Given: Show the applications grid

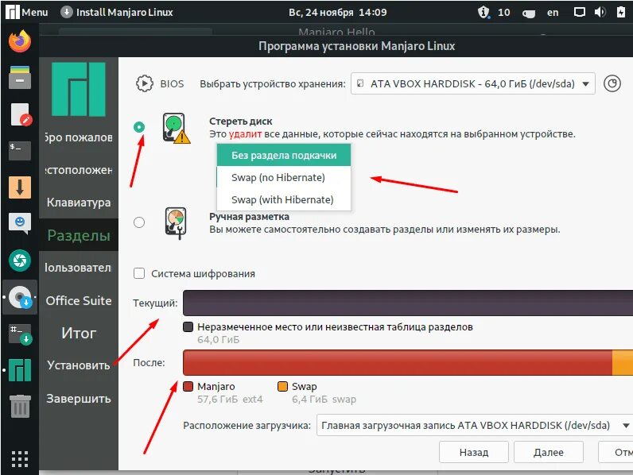Looking at the screenshot, I should point(20,459).
